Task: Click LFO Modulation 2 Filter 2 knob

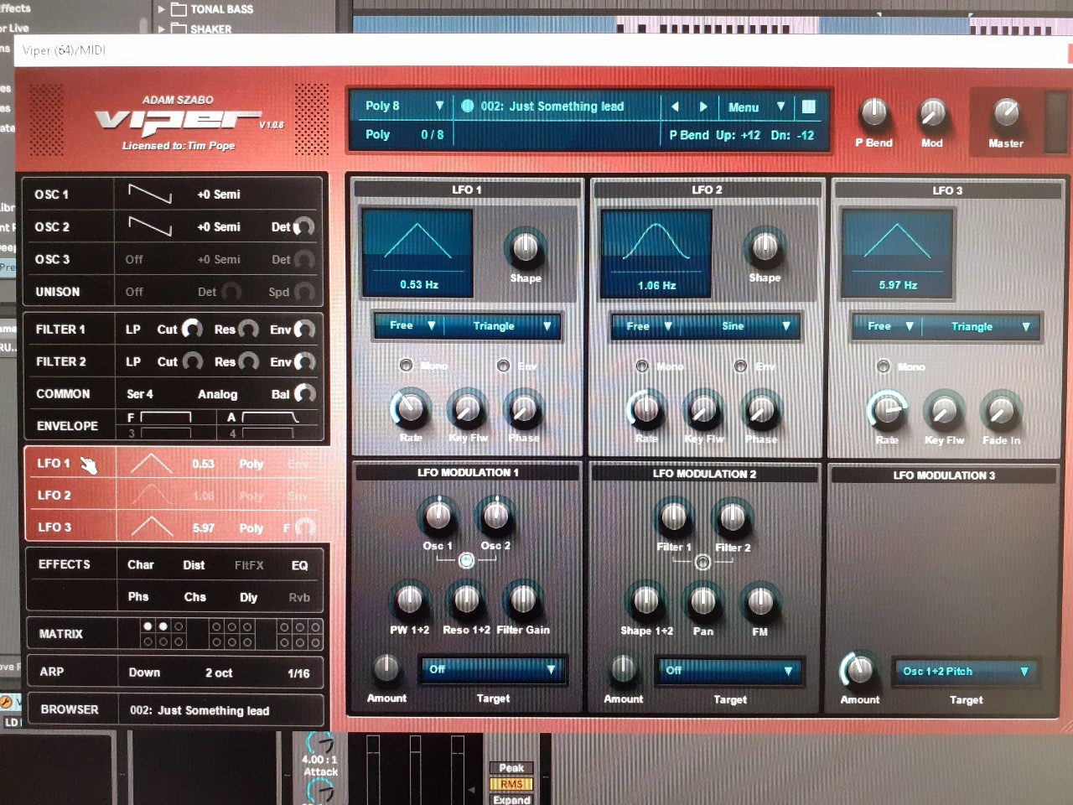Action: click(x=732, y=517)
